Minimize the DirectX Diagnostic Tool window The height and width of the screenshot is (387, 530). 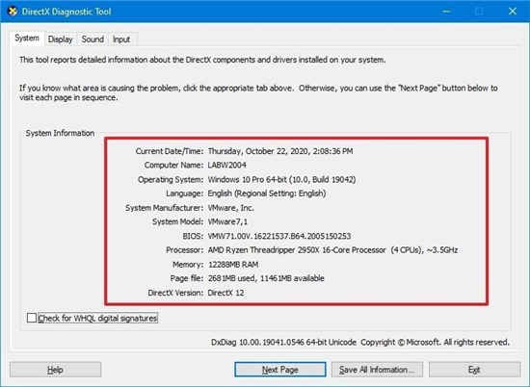click(x=446, y=12)
